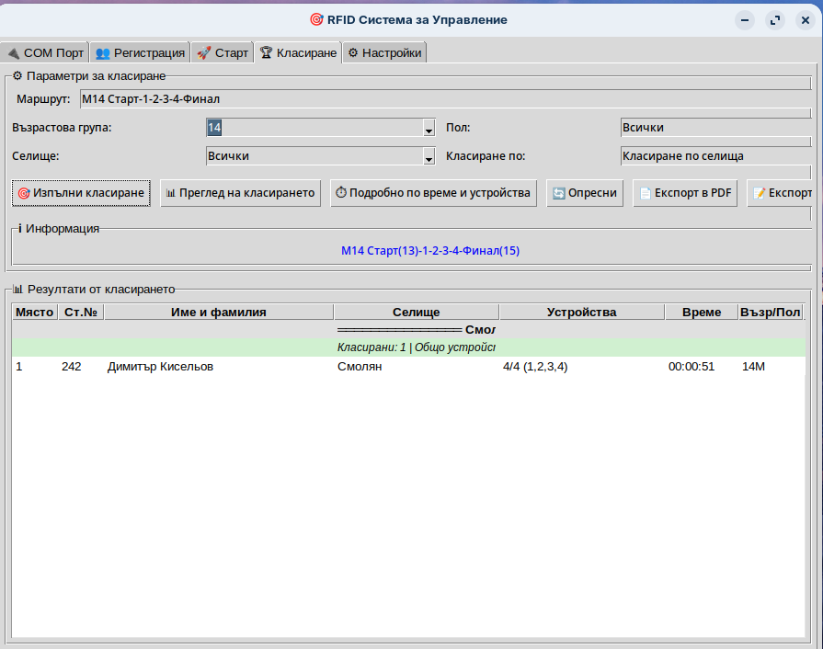Expand the Селище dropdown arrow
823x649 pixels.
429,157
